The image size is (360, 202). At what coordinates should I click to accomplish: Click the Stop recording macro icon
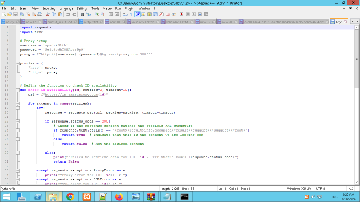point(188,14)
